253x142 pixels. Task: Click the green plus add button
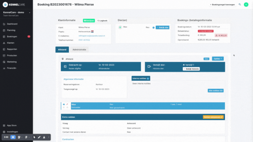click(246, 5)
